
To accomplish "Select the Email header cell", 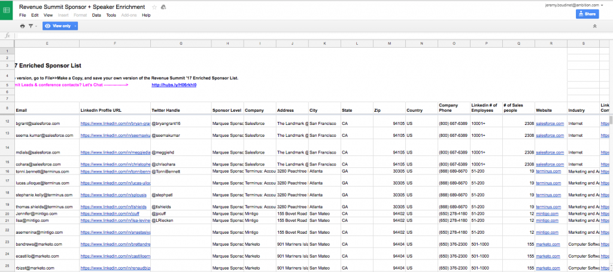I will pyautogui.click(x=47, y=108).
